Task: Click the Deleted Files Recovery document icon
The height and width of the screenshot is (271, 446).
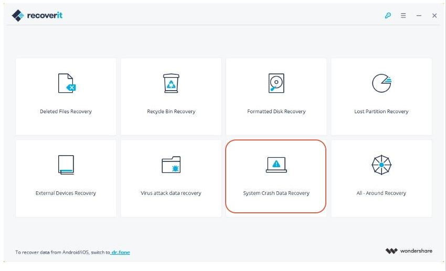Action: [x=67, y=83]
